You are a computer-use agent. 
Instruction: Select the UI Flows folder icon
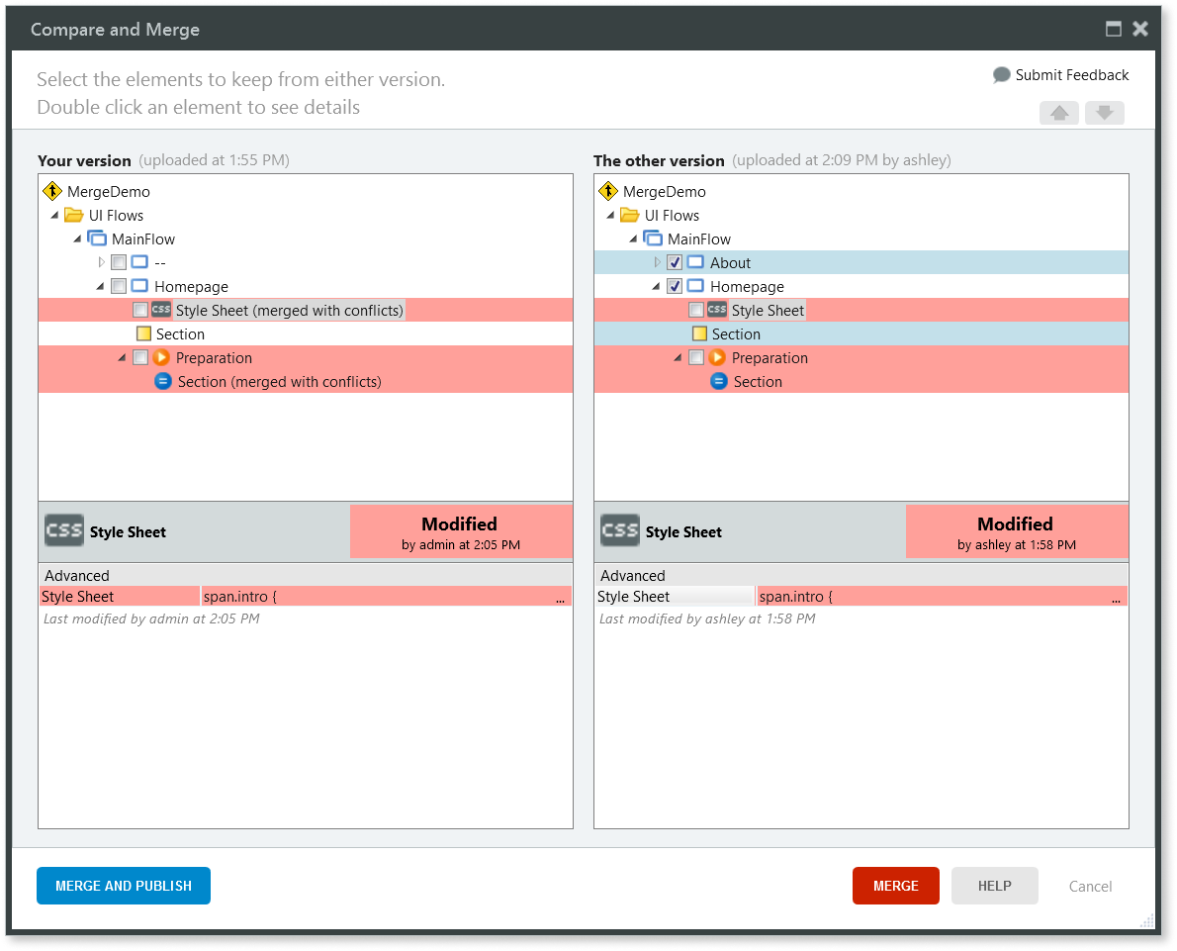[x=74, y=215]
